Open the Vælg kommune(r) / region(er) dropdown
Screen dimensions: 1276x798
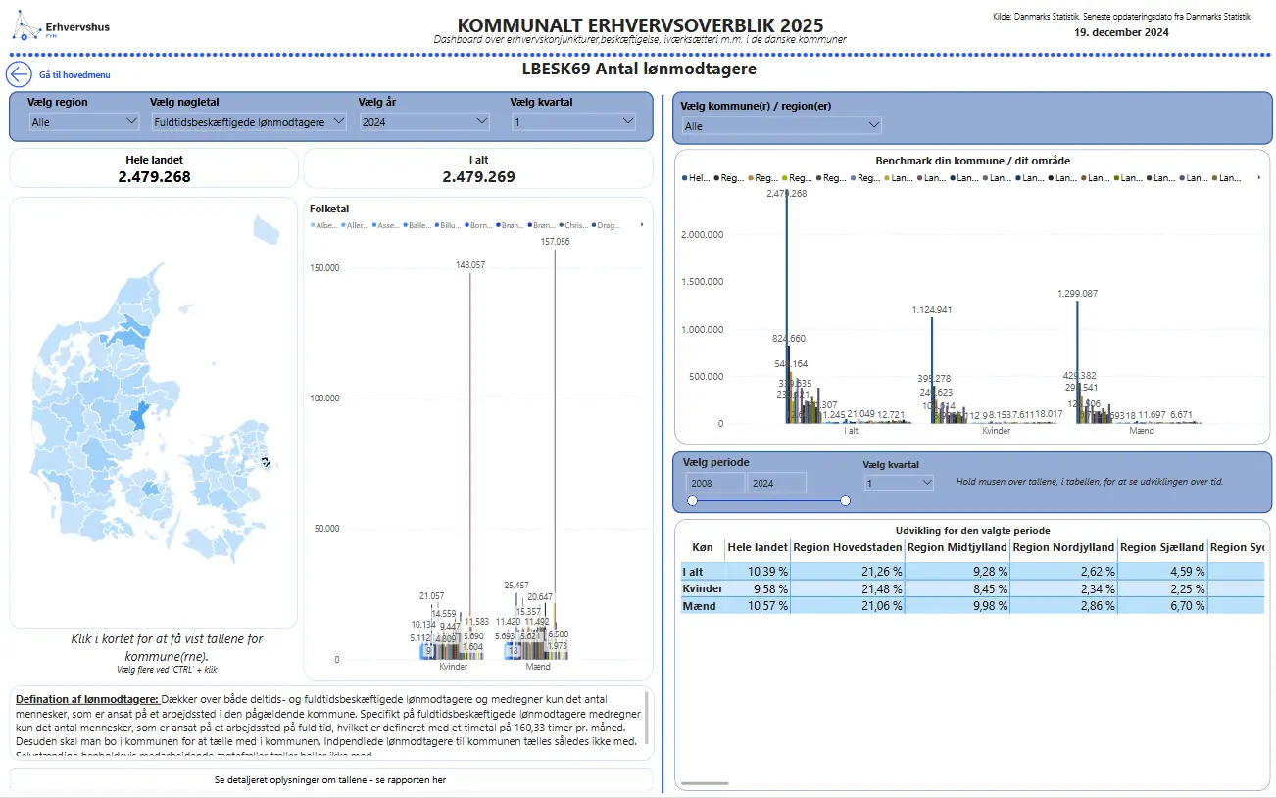tap(781, 126)
